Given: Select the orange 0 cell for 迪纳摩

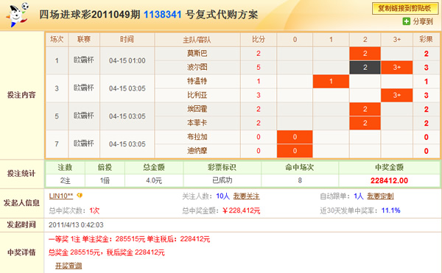Looking at the screenshot, I should click(x=295, y=151).
